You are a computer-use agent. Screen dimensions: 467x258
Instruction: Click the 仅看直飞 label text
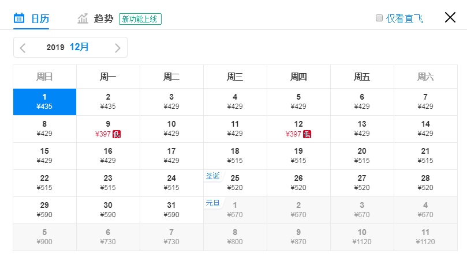click(x=405, y=19)
